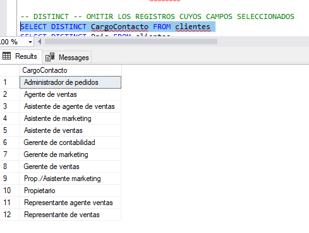Select cell 'Propietario'

[70, 191]
